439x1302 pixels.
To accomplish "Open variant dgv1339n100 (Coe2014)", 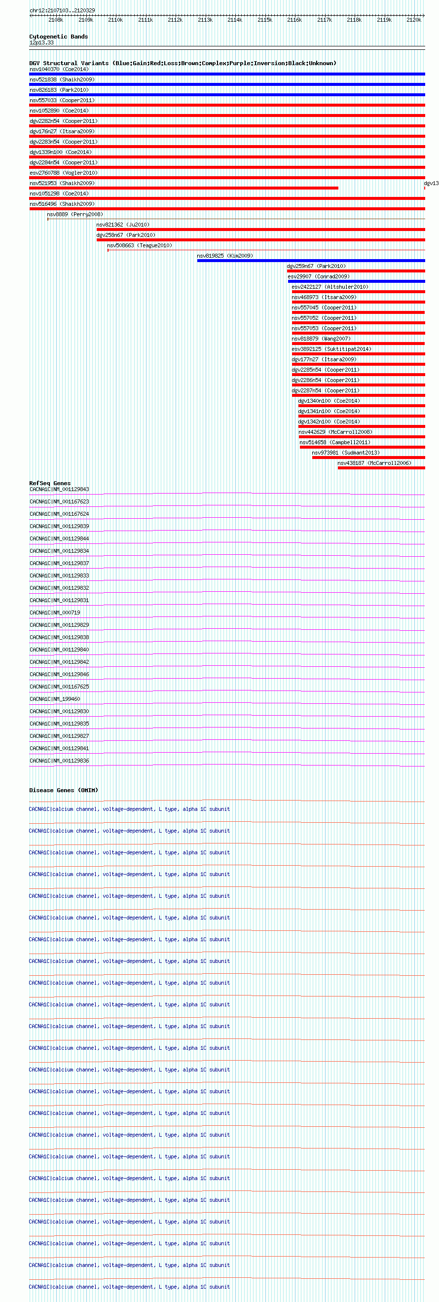I will 61,152.
